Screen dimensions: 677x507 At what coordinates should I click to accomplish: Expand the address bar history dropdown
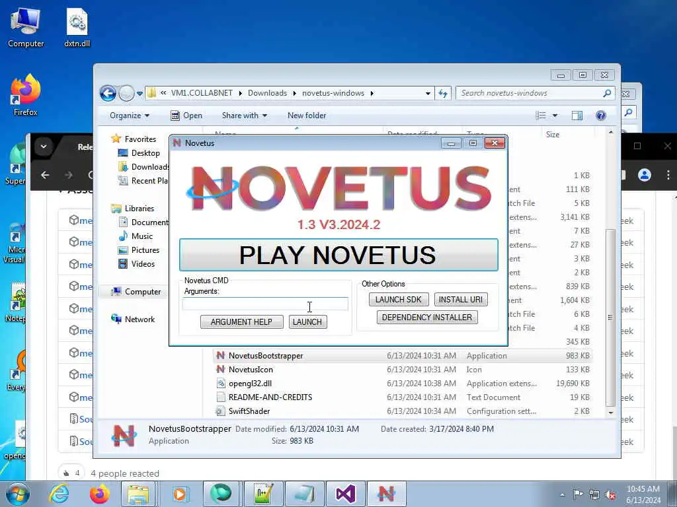pos(428,93)
